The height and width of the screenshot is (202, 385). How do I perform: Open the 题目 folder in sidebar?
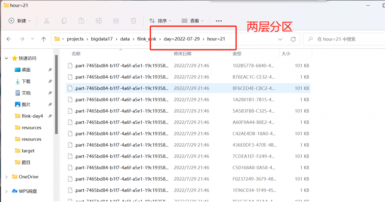pos(26,162)
